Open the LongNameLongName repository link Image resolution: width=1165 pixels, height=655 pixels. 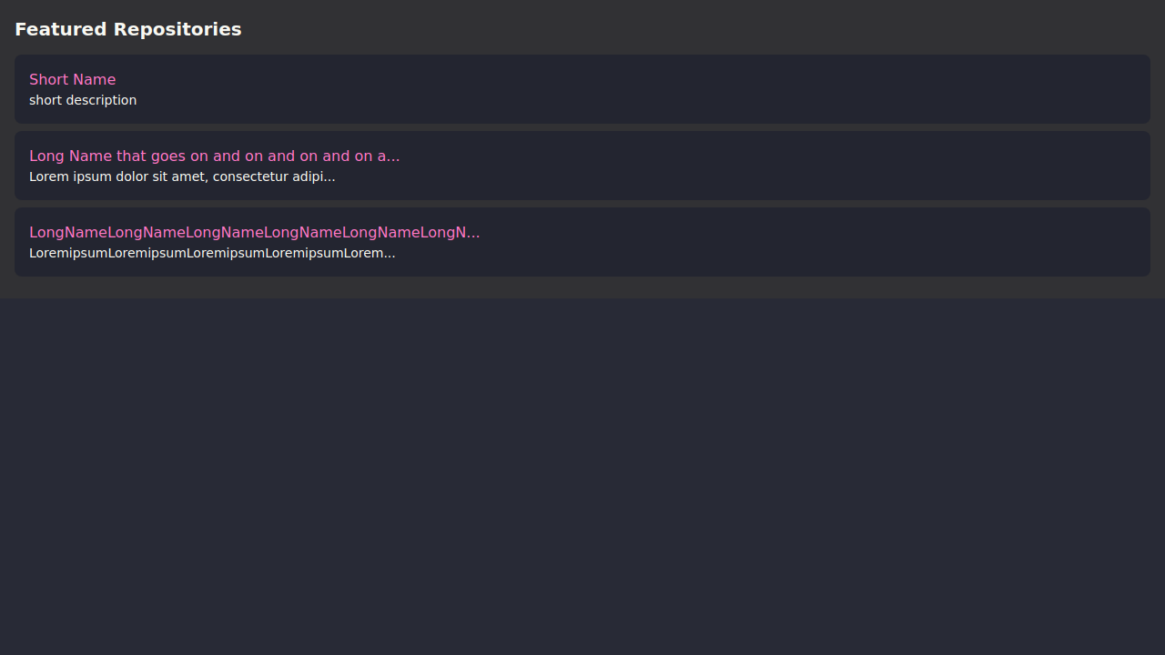(254, 233)
